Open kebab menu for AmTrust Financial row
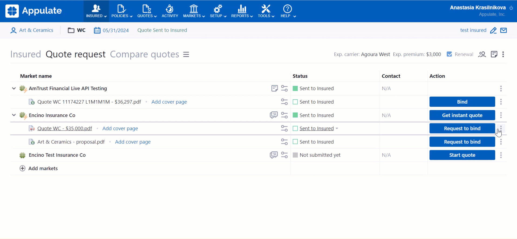Image resolution: width=517 pixels, height=239 pixels. 501,88
